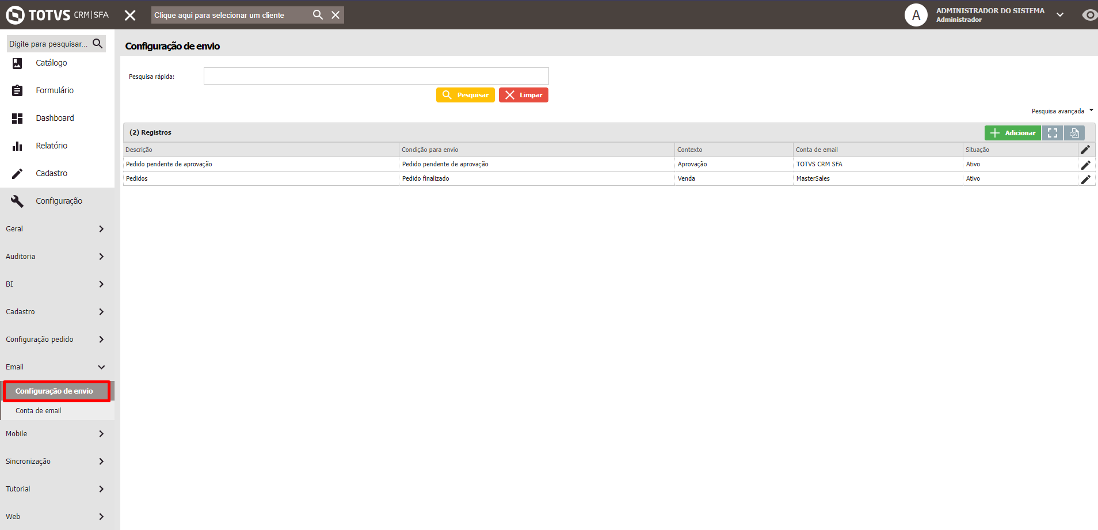Click the Limpar button
Image resolution: width=1098 pixels, height=530 pixels.
click(x=523, y=95)
